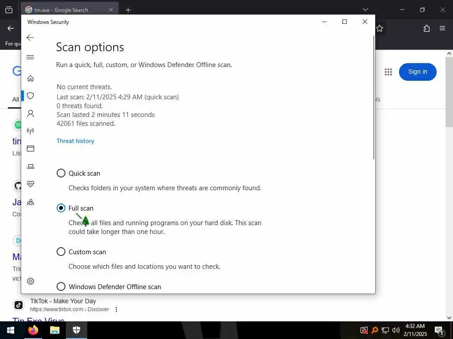The height and width of the screenshot is (339, 453).
Task: Bookmark this page with star icon
Action: [380, 28]
